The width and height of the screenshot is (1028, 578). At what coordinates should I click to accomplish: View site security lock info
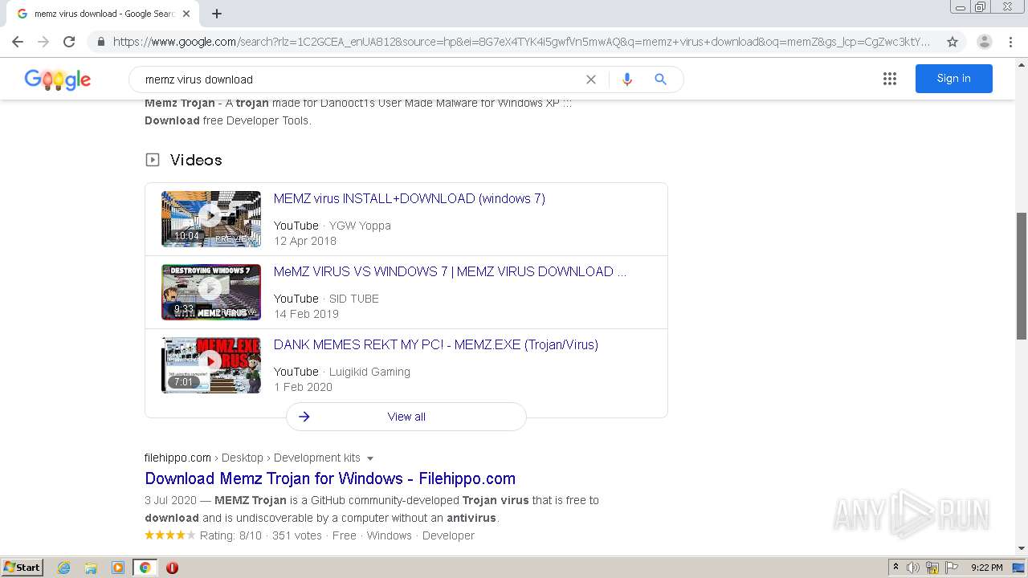click(x=101, y=42)
